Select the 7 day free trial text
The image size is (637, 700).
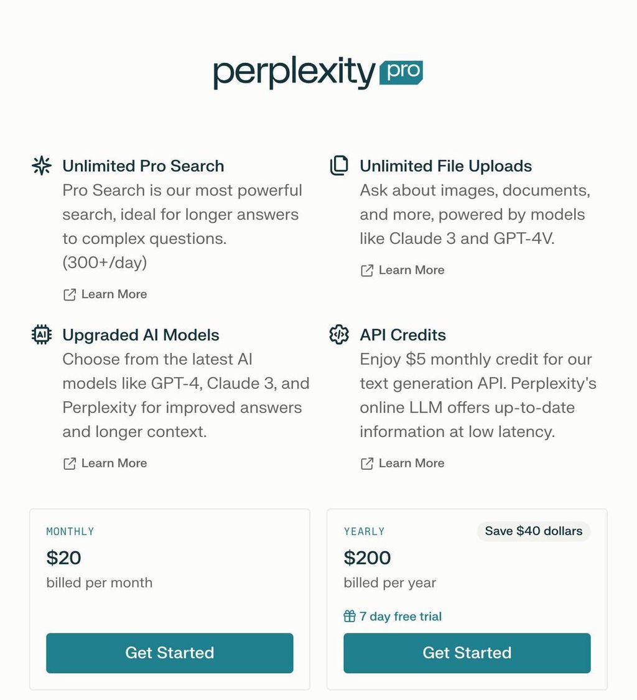(x=401, y=616)
